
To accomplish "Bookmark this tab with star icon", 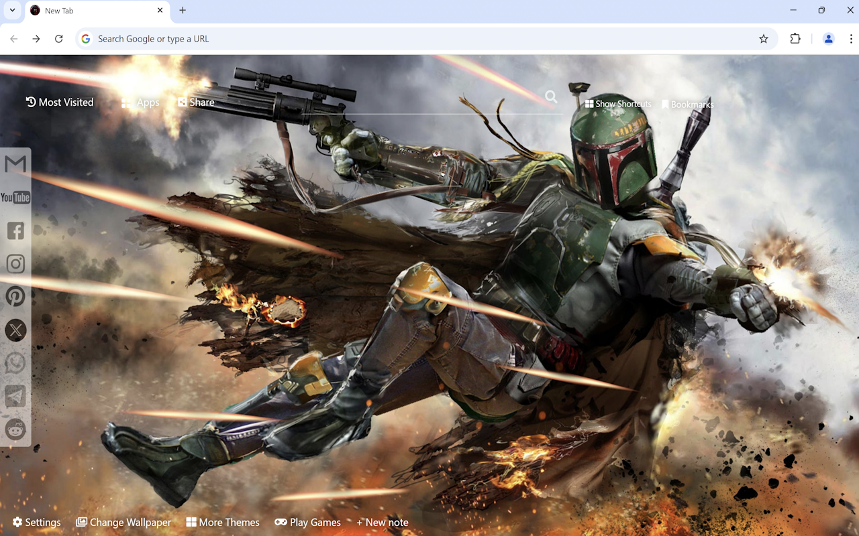I will tap(763, 39).
